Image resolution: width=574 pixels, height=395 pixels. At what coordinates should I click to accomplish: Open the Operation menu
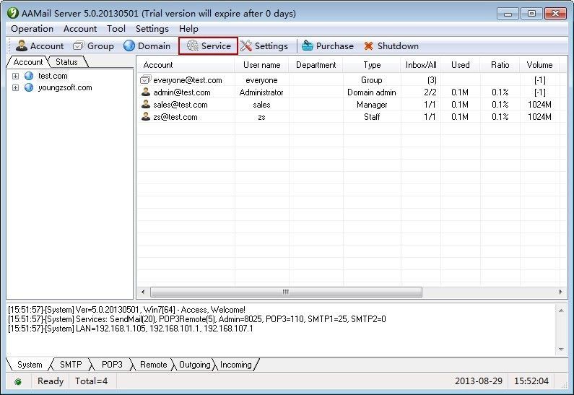(x=32, y=29)
